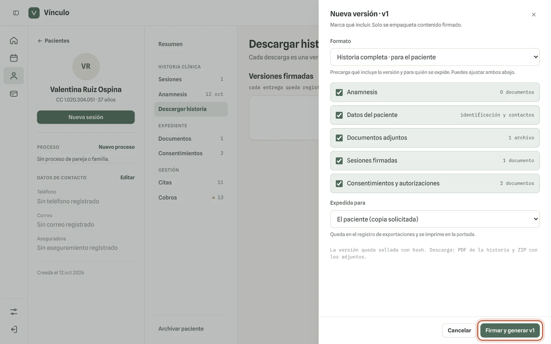Uncheck Datos del paciente checkbox
Viewport: 551px width, 344px height.
tap(339, 115)
